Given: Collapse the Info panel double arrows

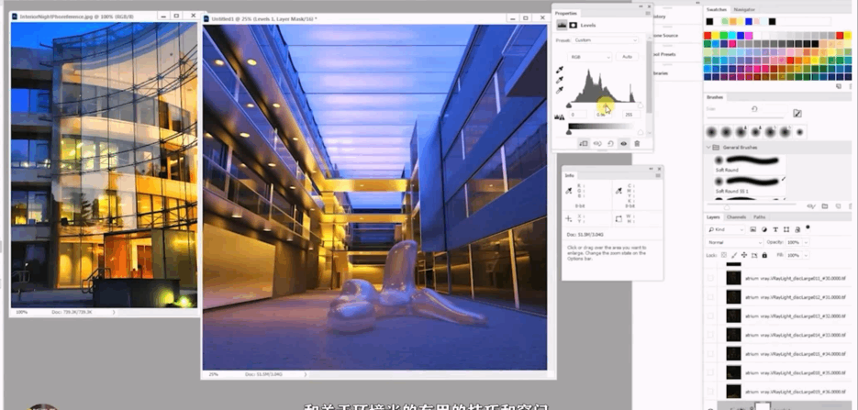Looking at the screenshot, I should point(652,170).
